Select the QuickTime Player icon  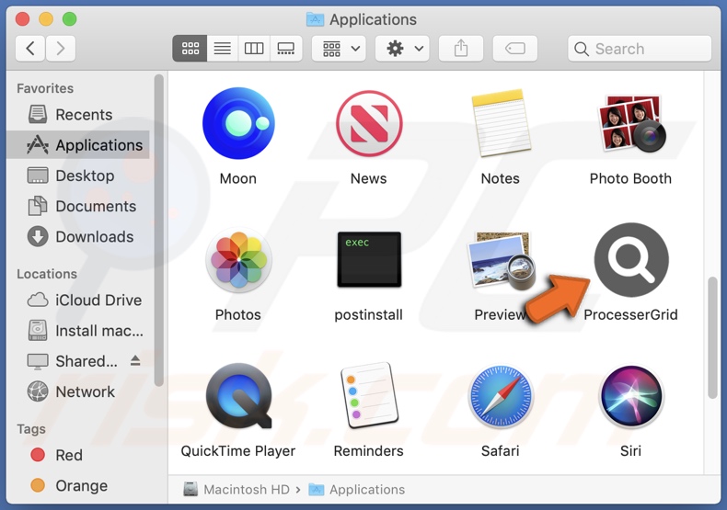click(238, 396)
